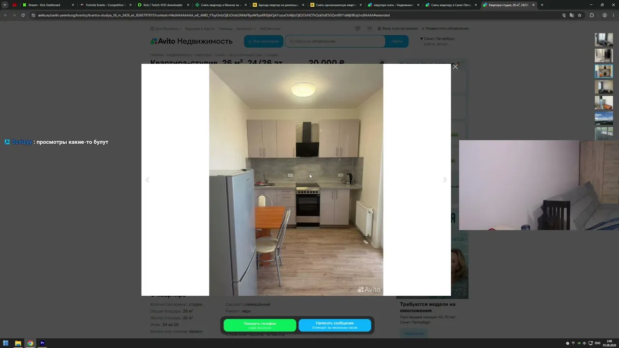Screen dimensions: 619x348
Task: Click the browser back arrow
Action: [x=6, y=15]
